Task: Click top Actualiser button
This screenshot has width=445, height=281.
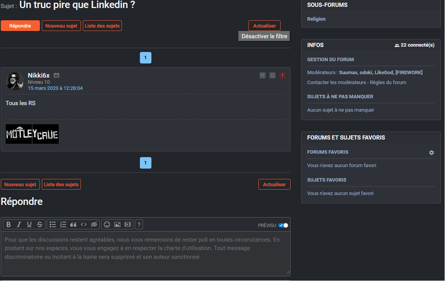Action: coord(264,26)
